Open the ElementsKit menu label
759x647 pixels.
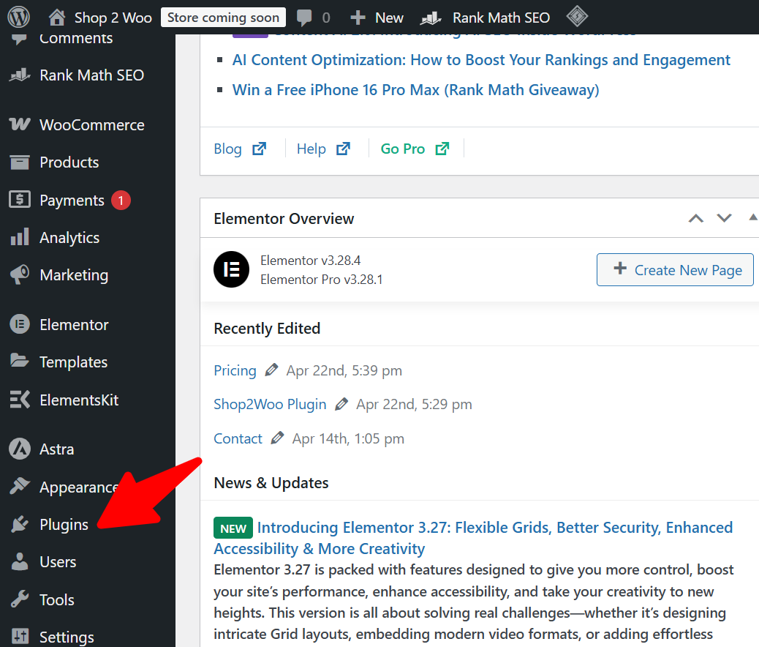click(x=80, y=400)
